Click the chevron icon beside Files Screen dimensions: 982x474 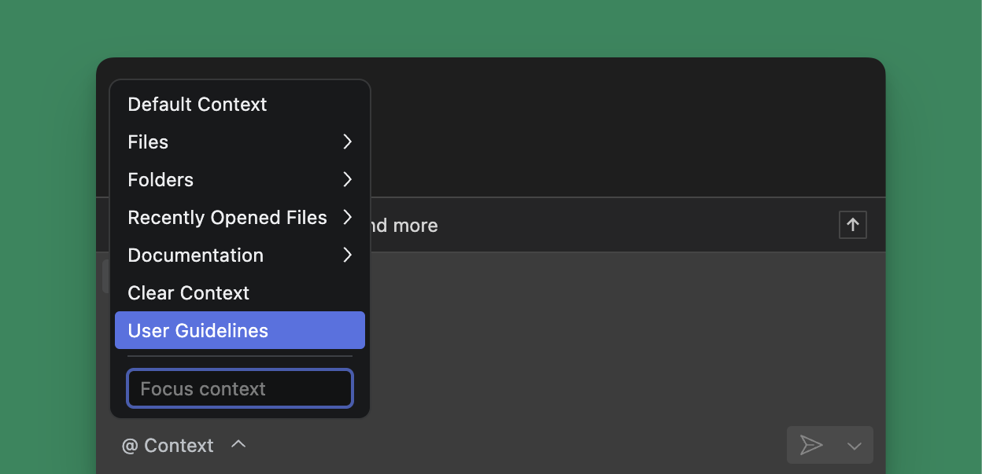point(347,141)
